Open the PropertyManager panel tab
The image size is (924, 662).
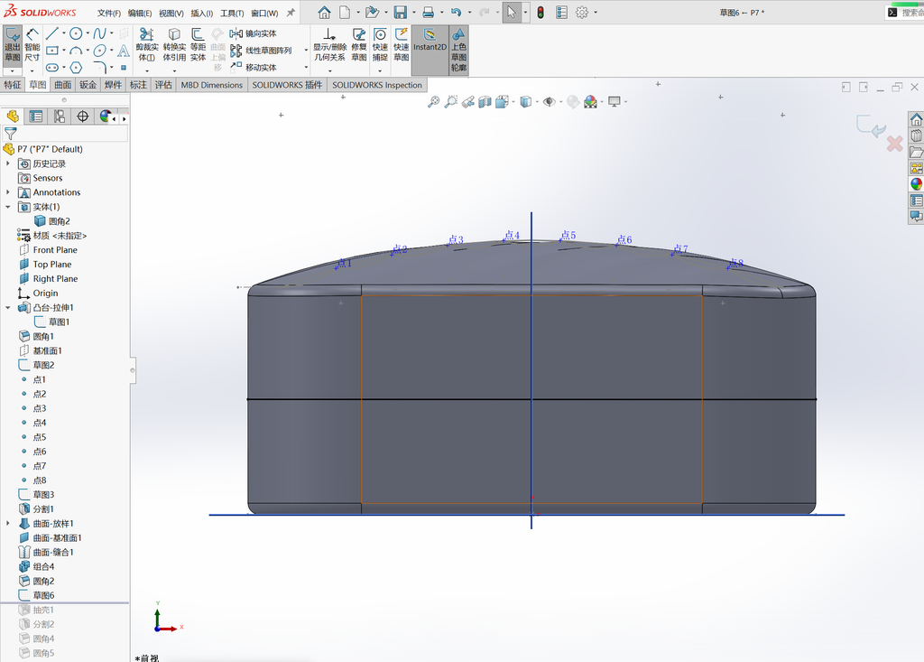[36, 117]
